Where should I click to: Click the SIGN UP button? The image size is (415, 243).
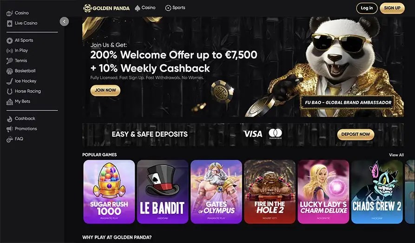392,8
